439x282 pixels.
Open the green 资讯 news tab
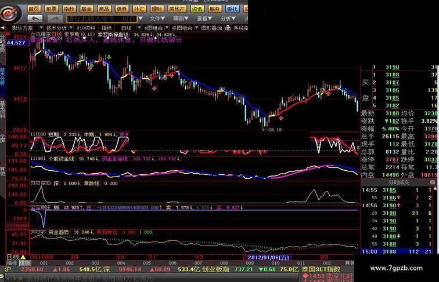point(197,9)
